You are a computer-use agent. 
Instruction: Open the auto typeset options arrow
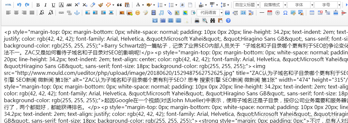click(x=113, y=5)
